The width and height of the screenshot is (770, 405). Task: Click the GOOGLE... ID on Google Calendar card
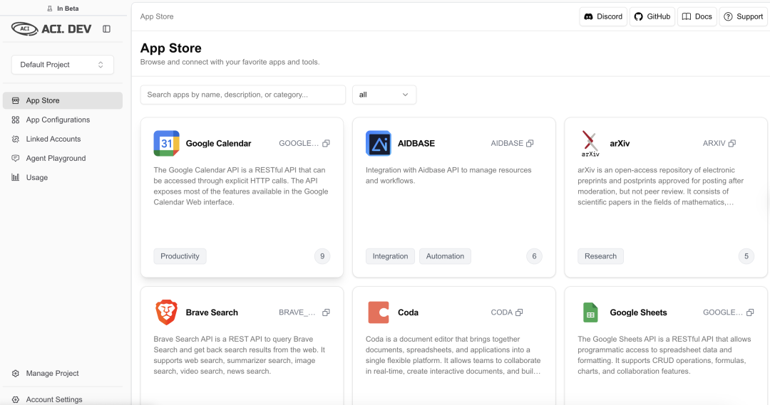299,143
